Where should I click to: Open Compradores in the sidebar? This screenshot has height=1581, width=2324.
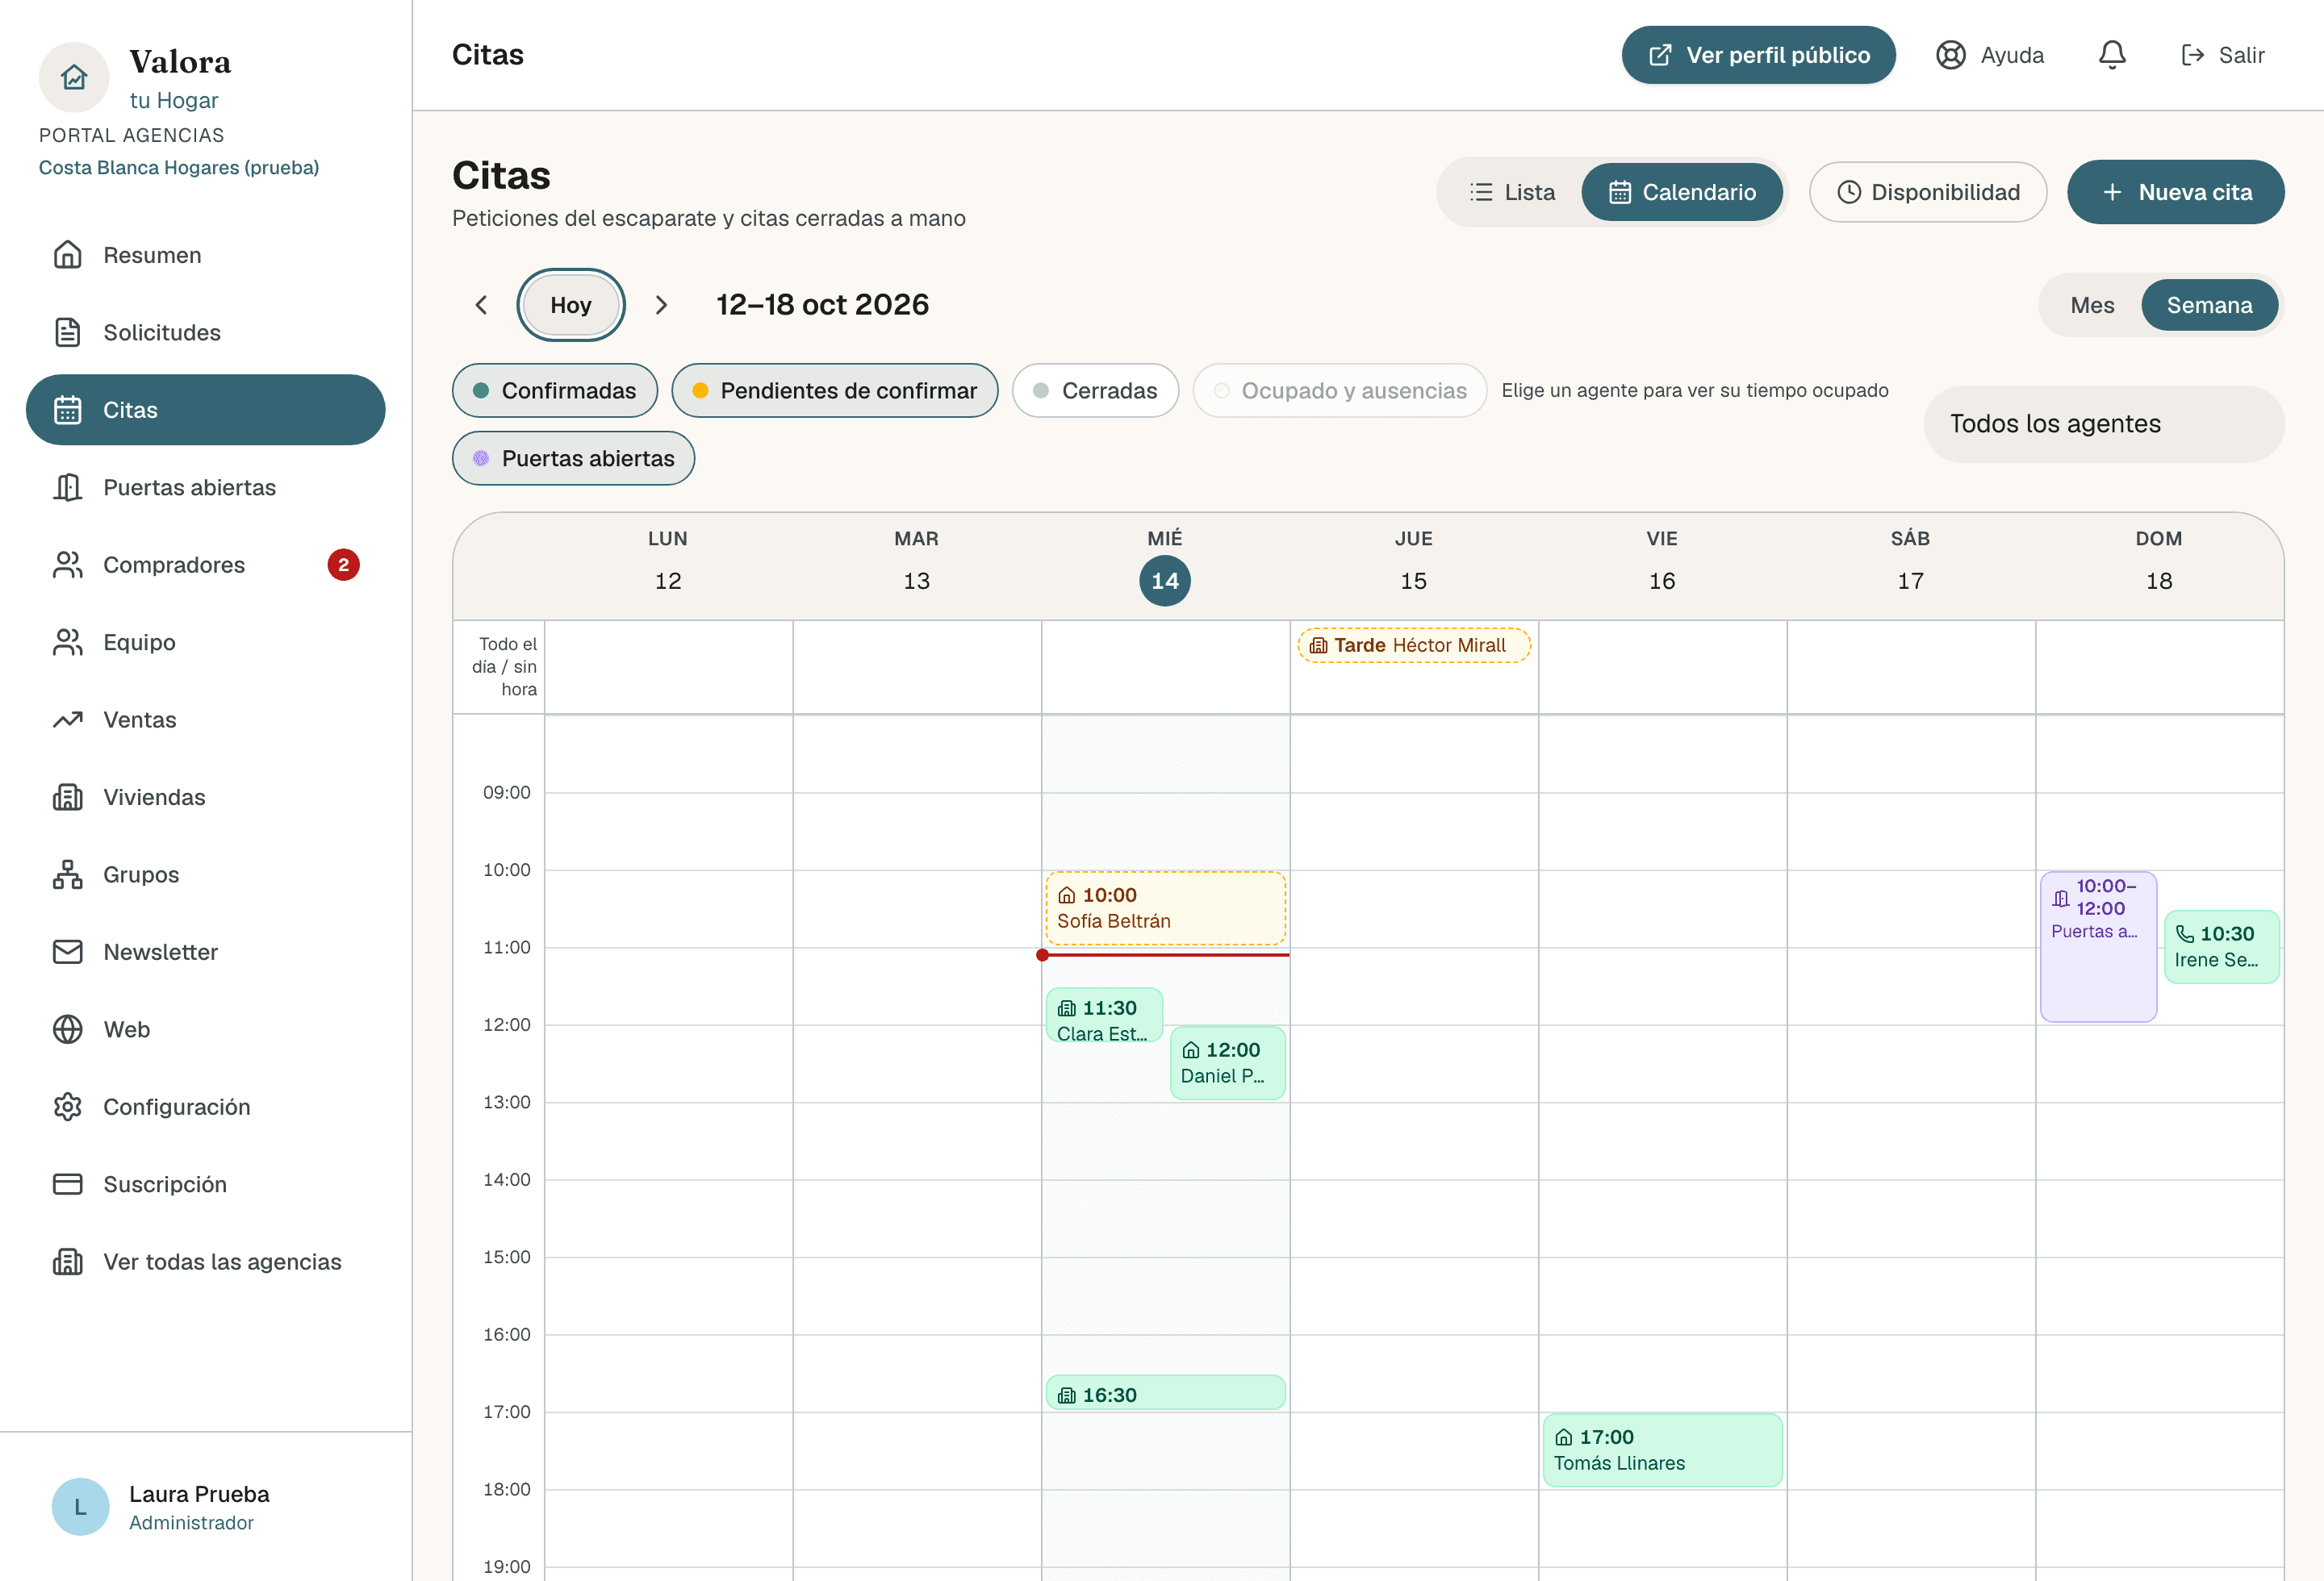coord(205,565)
